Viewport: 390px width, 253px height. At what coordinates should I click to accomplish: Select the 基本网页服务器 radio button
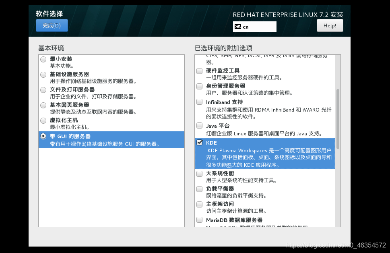tap(43, 105)
